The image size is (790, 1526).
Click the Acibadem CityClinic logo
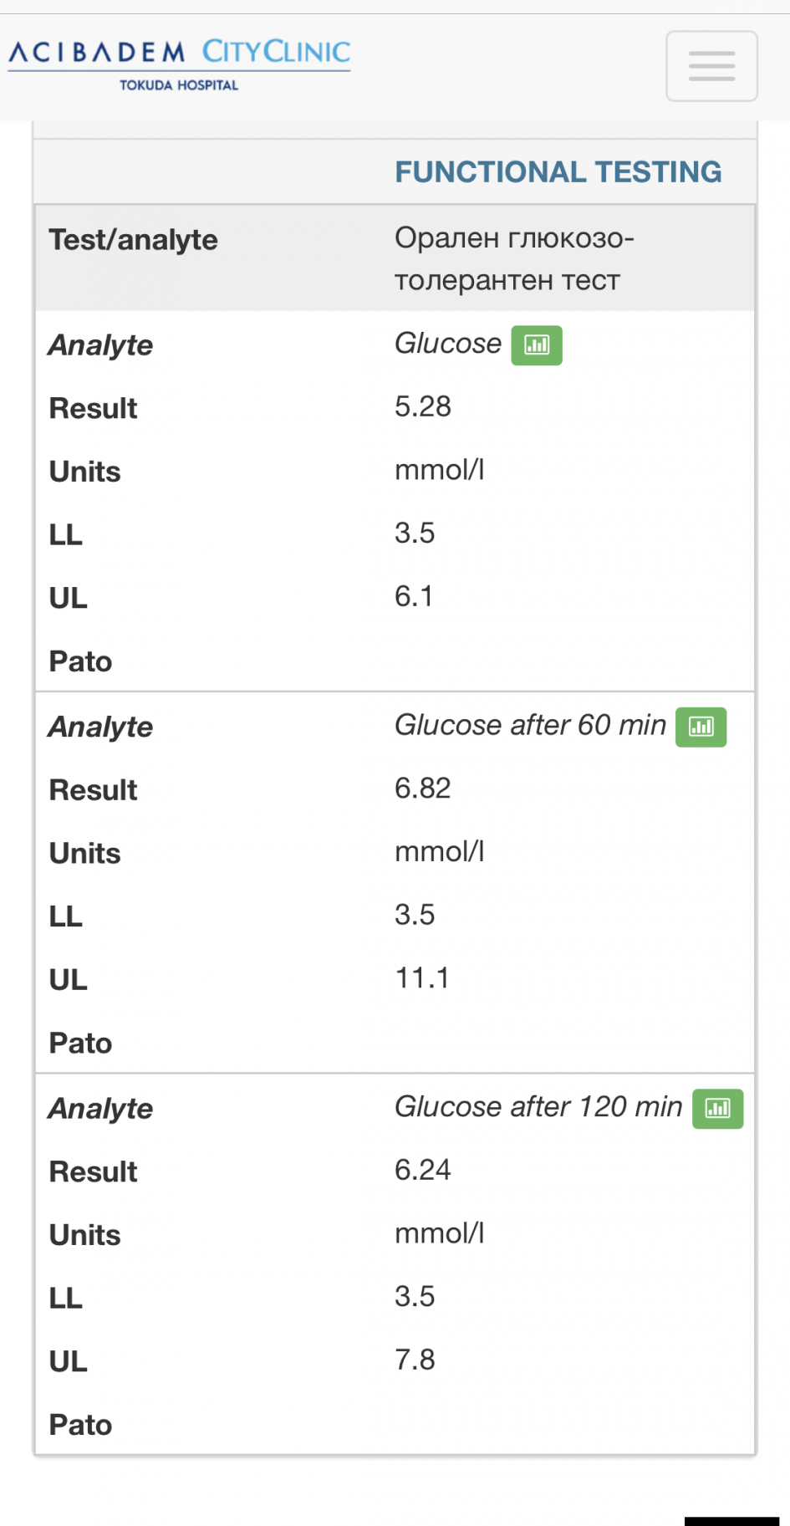(x=179, y=54)
